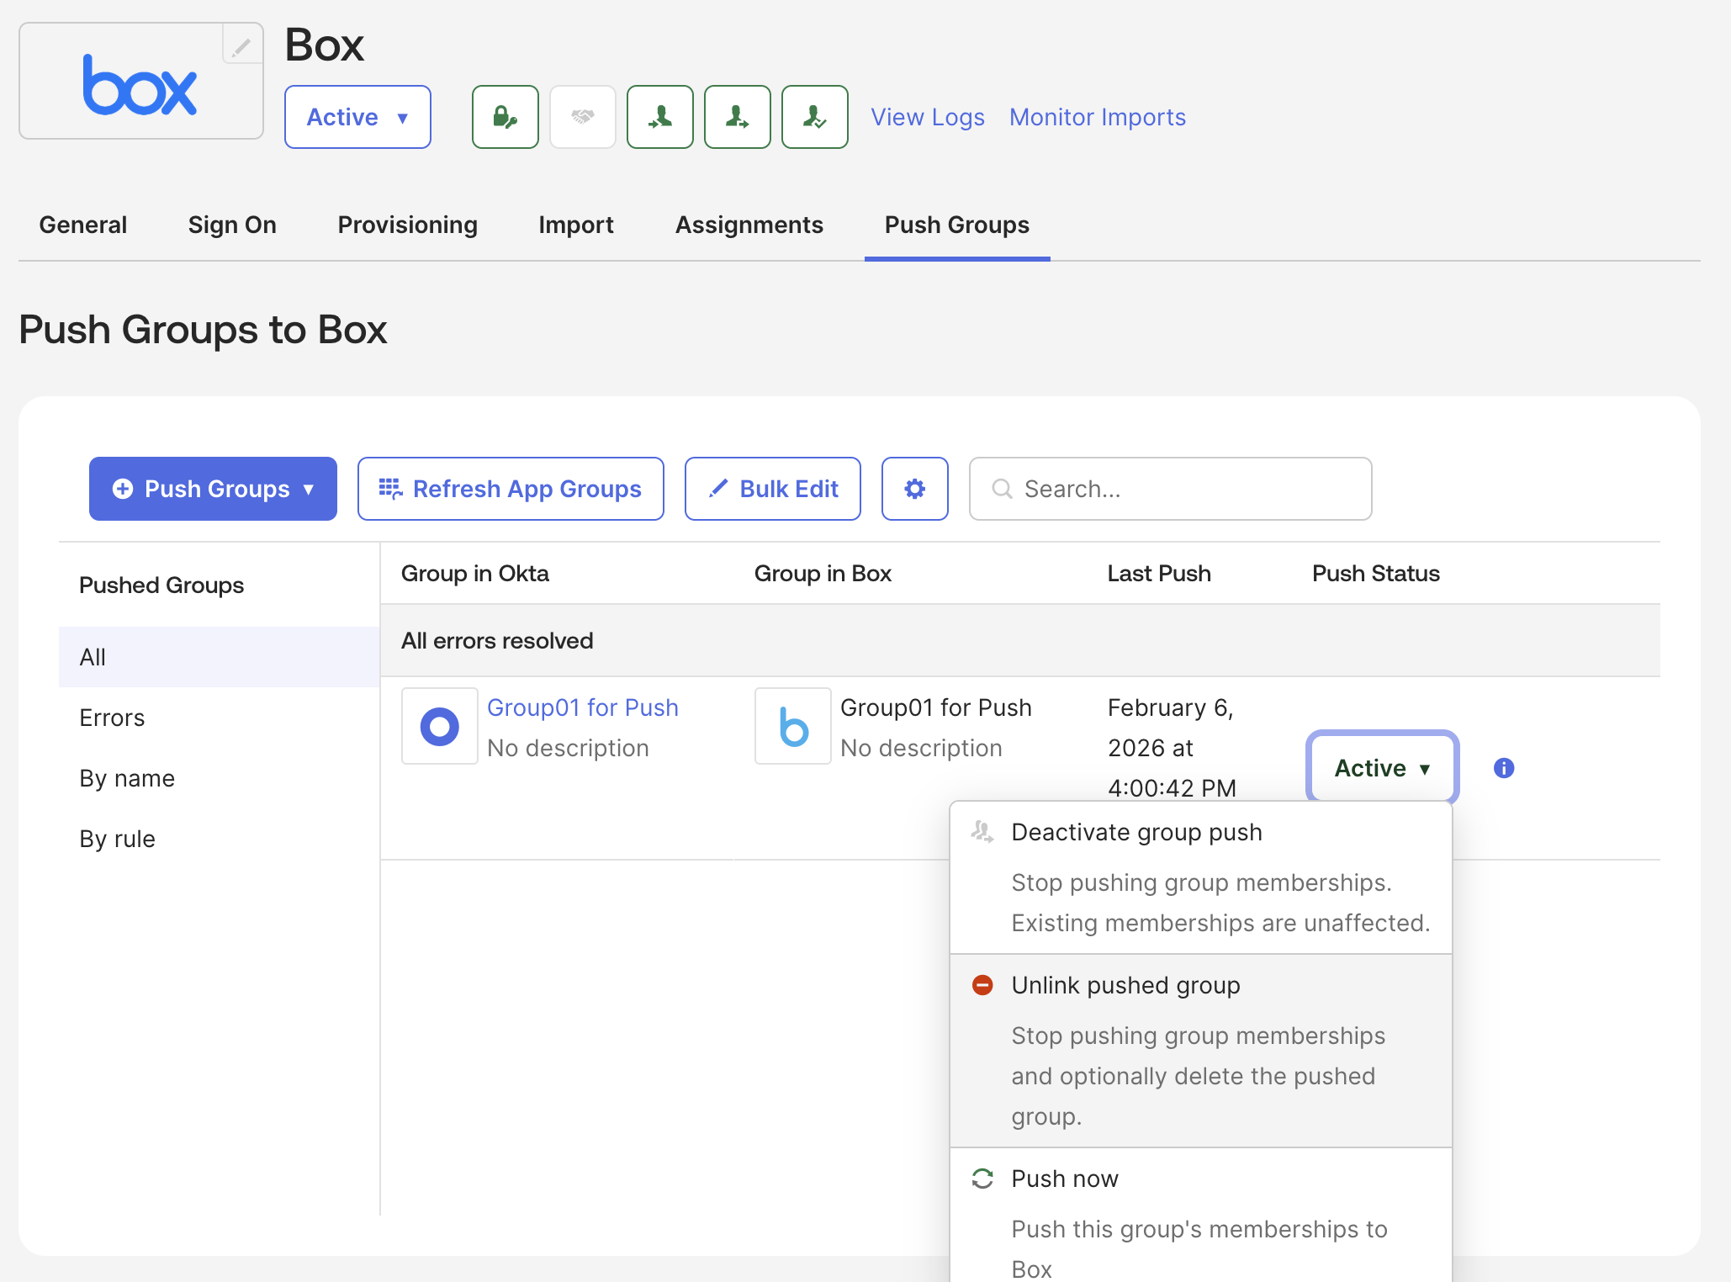The height and width of the screenshot is (1282, 1731).
Task: Click the Group in Box column header
Action: click(x=822, y=573)
